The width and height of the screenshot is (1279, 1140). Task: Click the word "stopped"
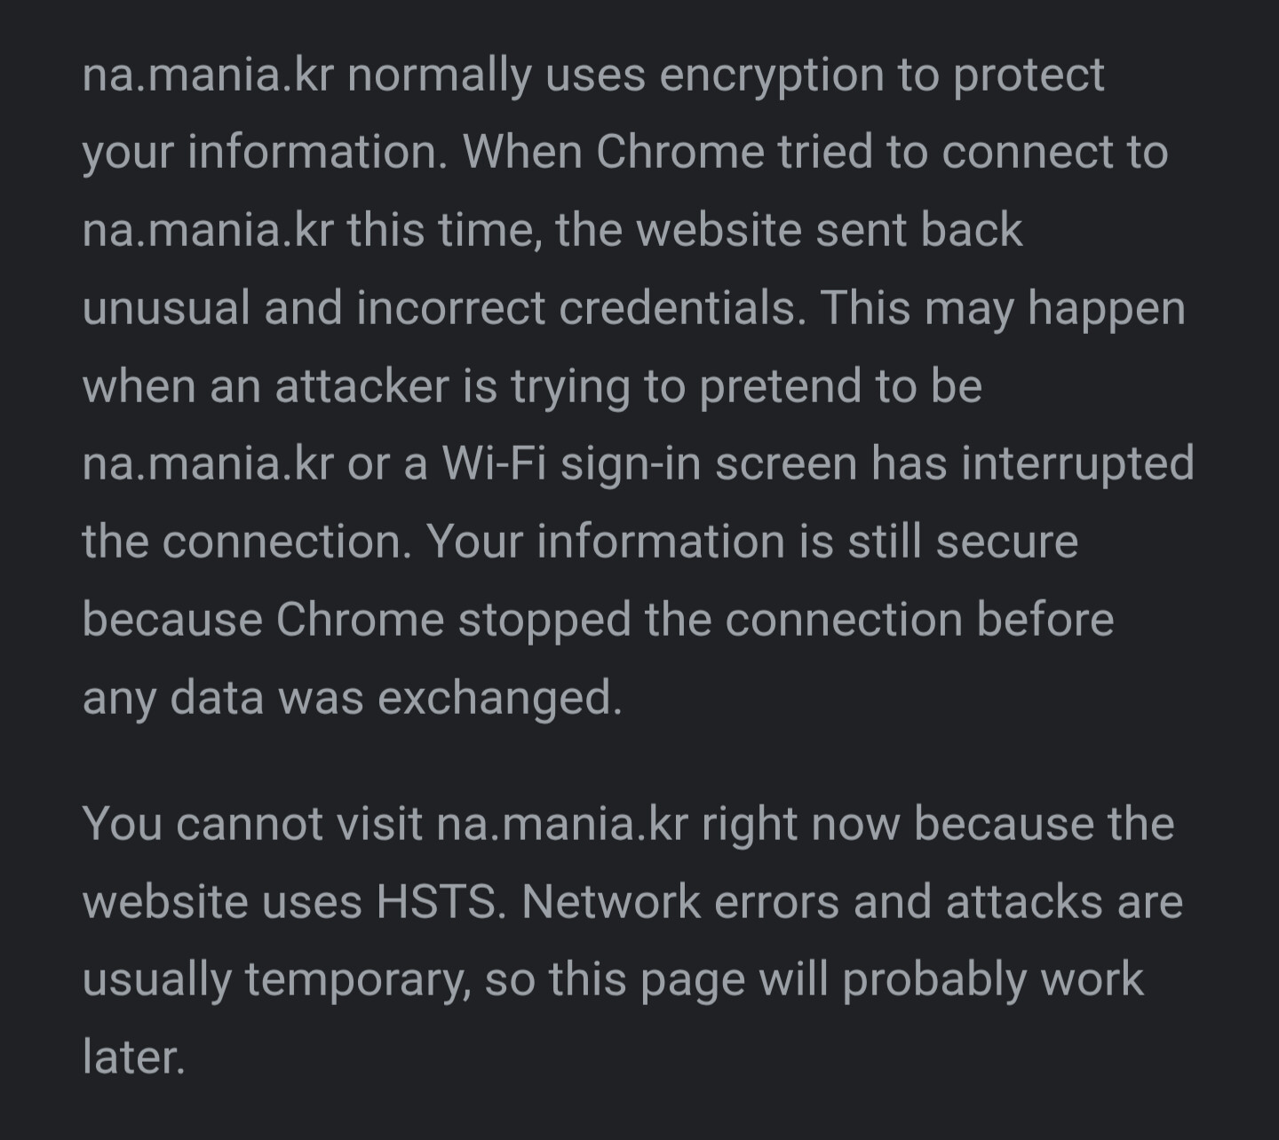click(x=544, y=620)
